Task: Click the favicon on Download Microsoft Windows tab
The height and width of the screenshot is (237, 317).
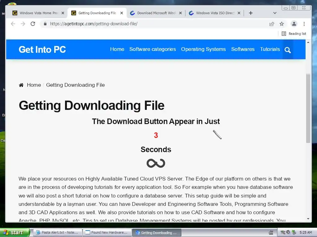Action: 132,13
